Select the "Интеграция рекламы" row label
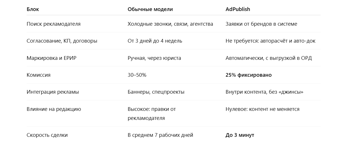This screenshot has width=354, height=143. [x=53, y=92]
